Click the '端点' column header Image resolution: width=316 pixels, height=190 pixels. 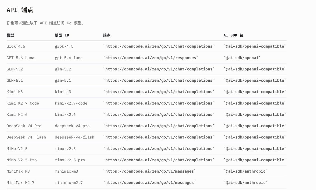(x=107, y=35)
